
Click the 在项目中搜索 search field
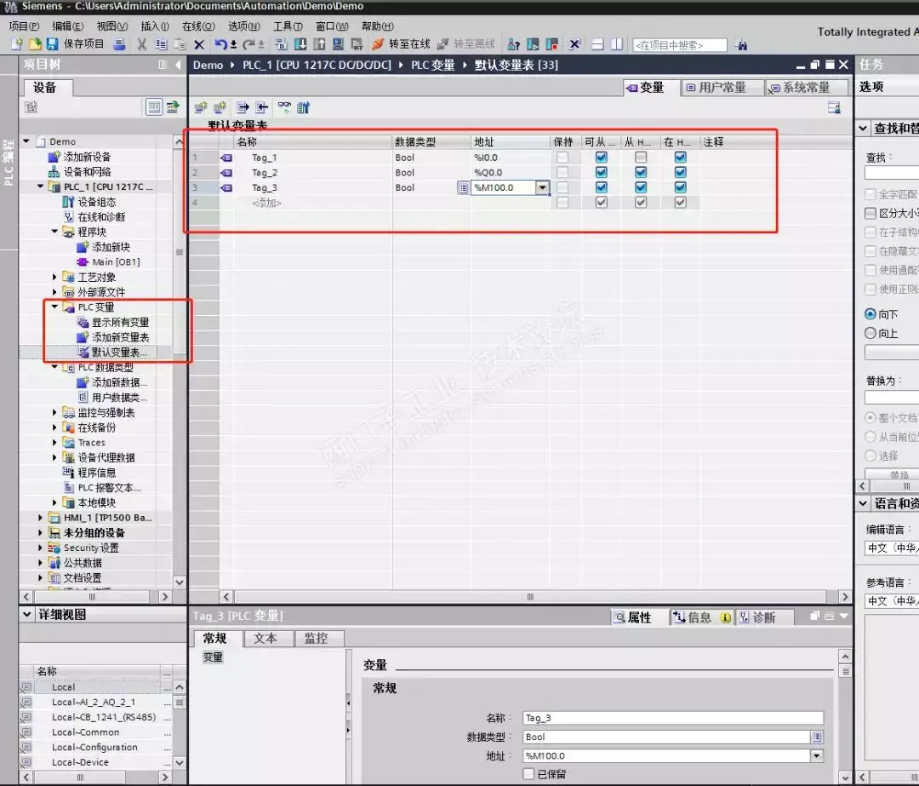pyautogui.click(x=679, y=45)
